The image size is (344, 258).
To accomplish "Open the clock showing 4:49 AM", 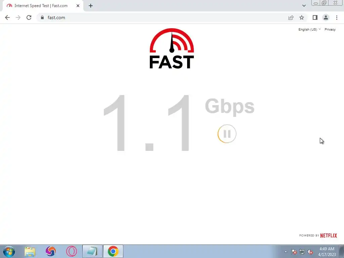I will (x=327, y=252).
